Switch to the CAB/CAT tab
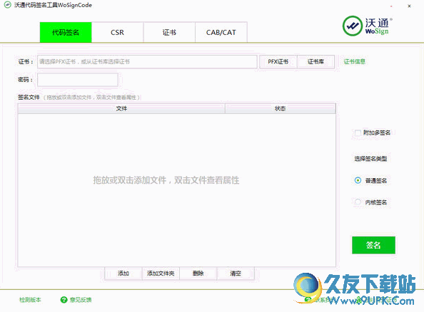Viewport: 424px width, 312px height. coord(221,32)
